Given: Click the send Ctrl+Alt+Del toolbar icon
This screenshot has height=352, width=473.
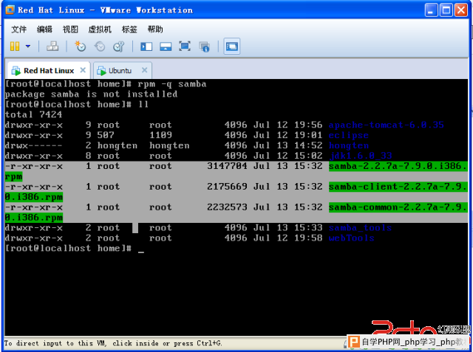Looking at the screenshot, I should tap(52, 46).
